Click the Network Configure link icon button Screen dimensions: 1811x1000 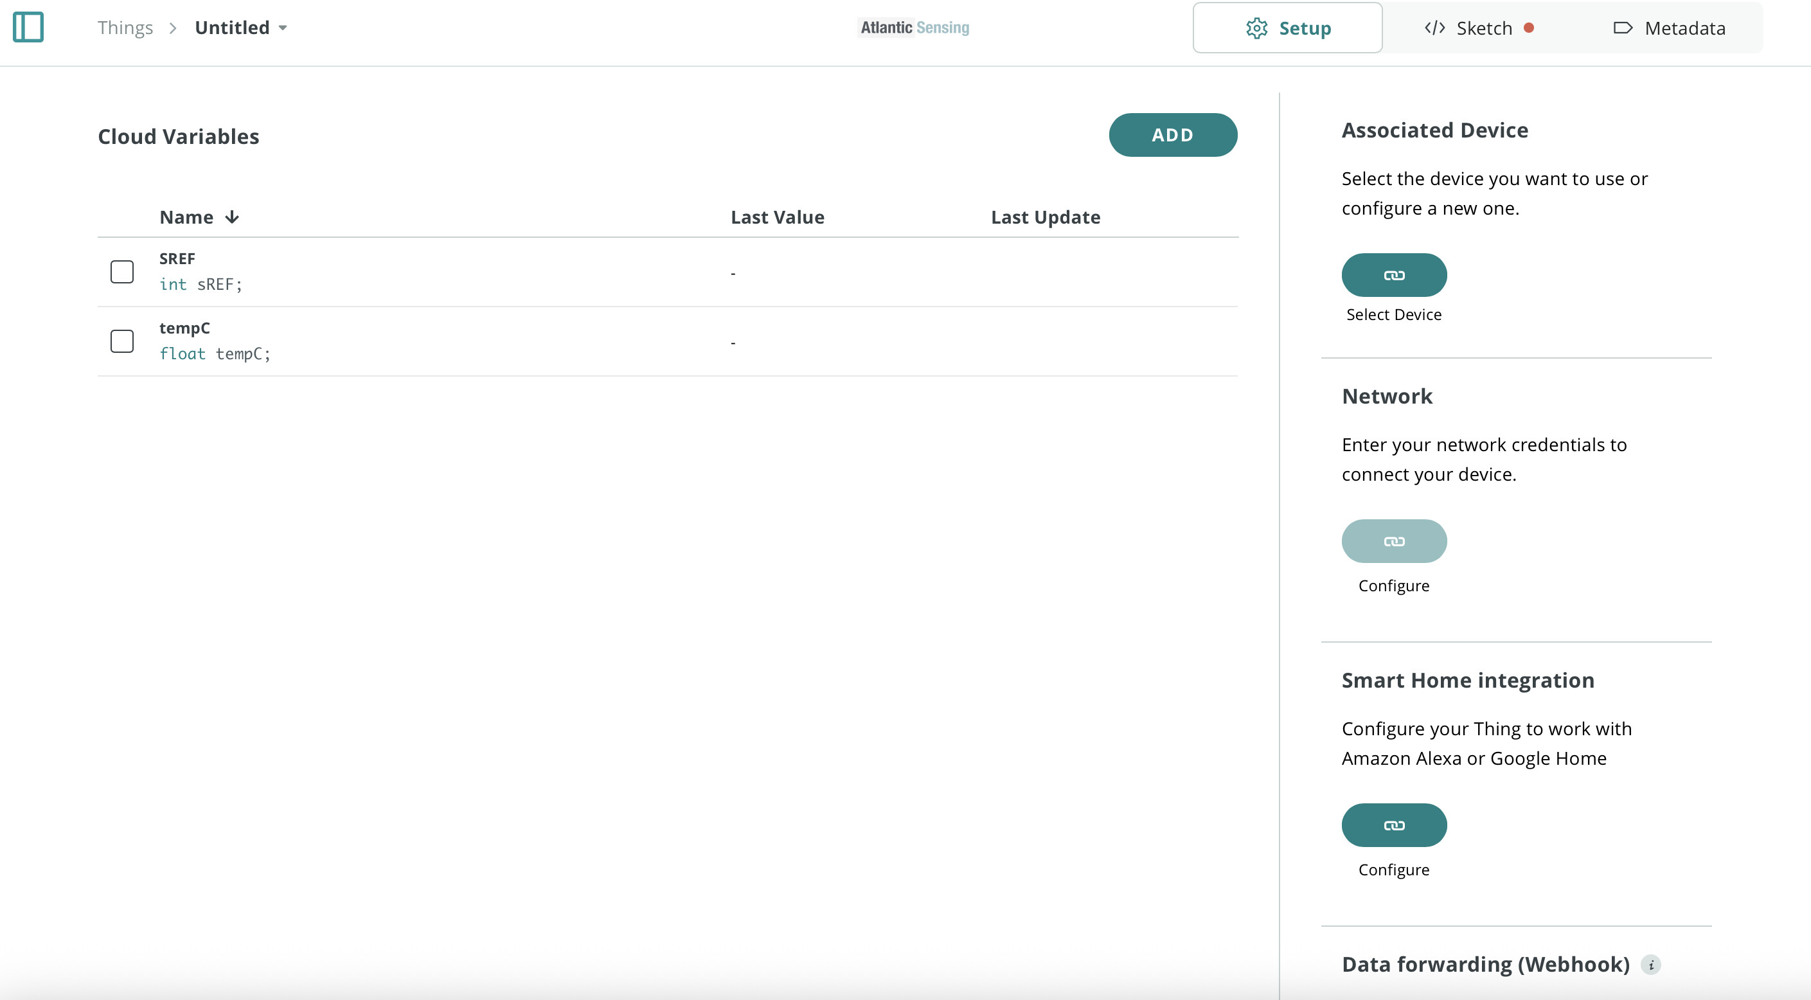(1393, 540)
